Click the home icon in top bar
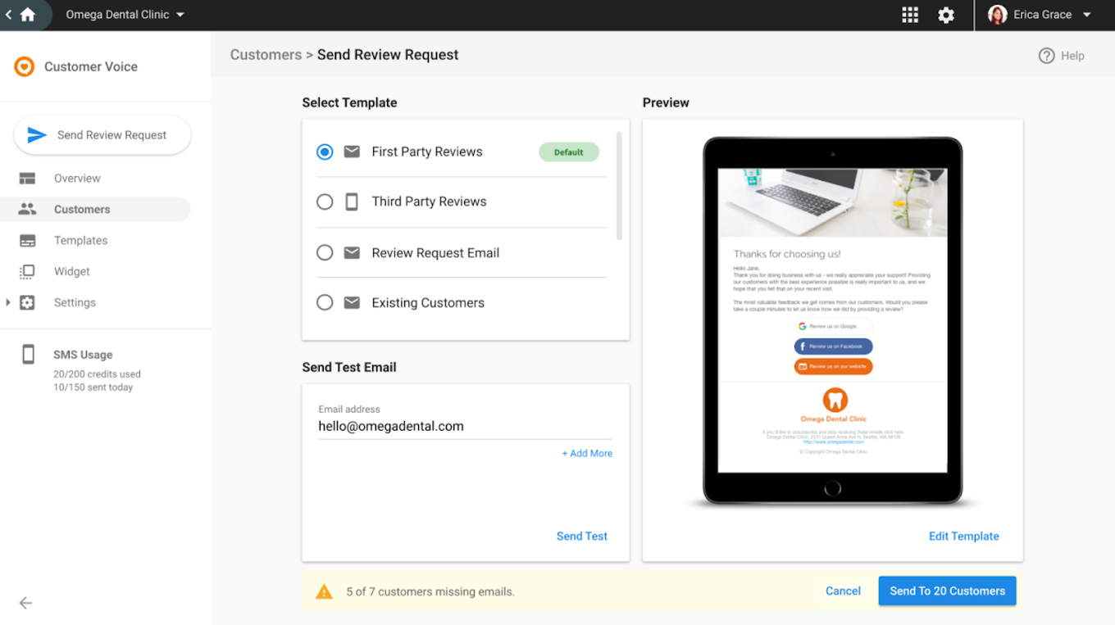 (x=28, y=15)
